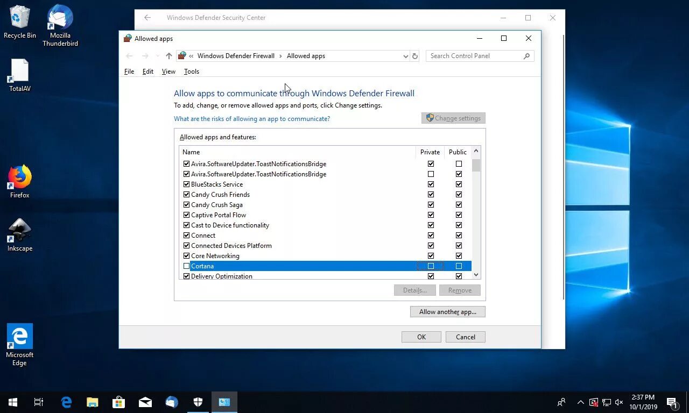Screen dimensions: 689x413
Task: Uncheck BlueStacks Service app checkbox
Action: tap(187, 184)
